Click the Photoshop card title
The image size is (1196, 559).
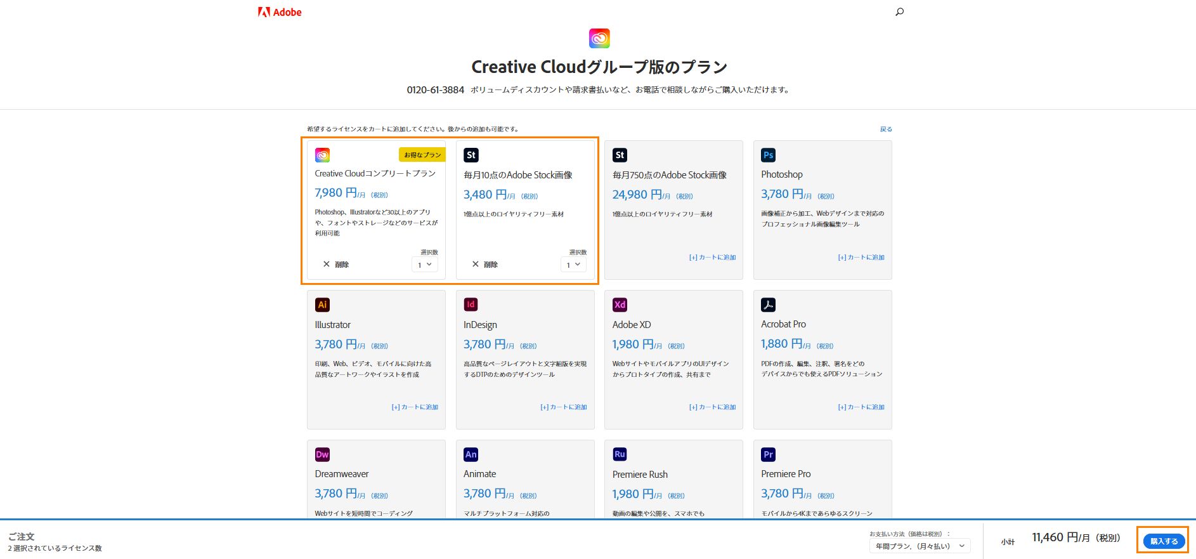782,174
